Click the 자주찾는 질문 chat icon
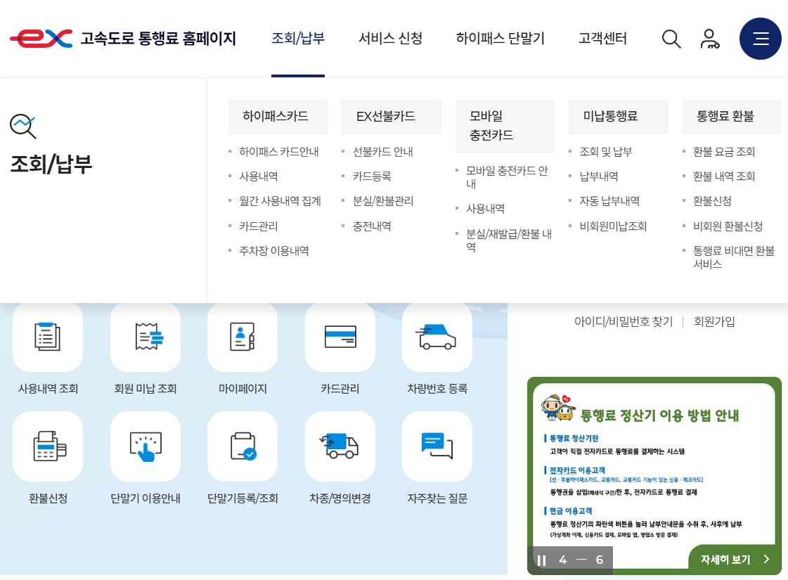The image size is (788, 580). coord(437,446)
